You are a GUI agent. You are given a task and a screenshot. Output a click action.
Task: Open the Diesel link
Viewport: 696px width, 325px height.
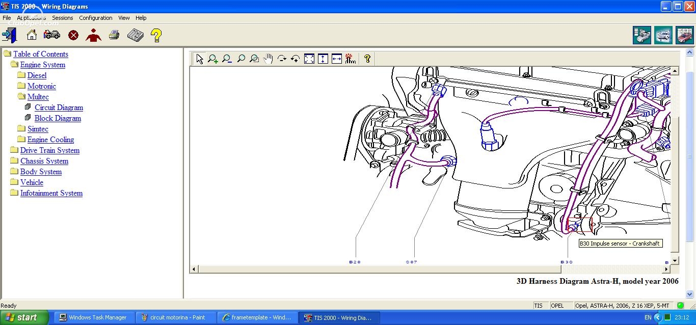(37, 75)
